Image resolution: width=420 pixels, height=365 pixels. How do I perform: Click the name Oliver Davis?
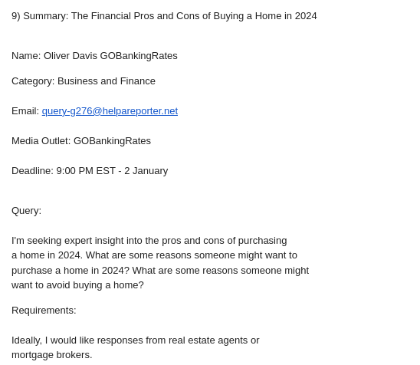[71, 56]
